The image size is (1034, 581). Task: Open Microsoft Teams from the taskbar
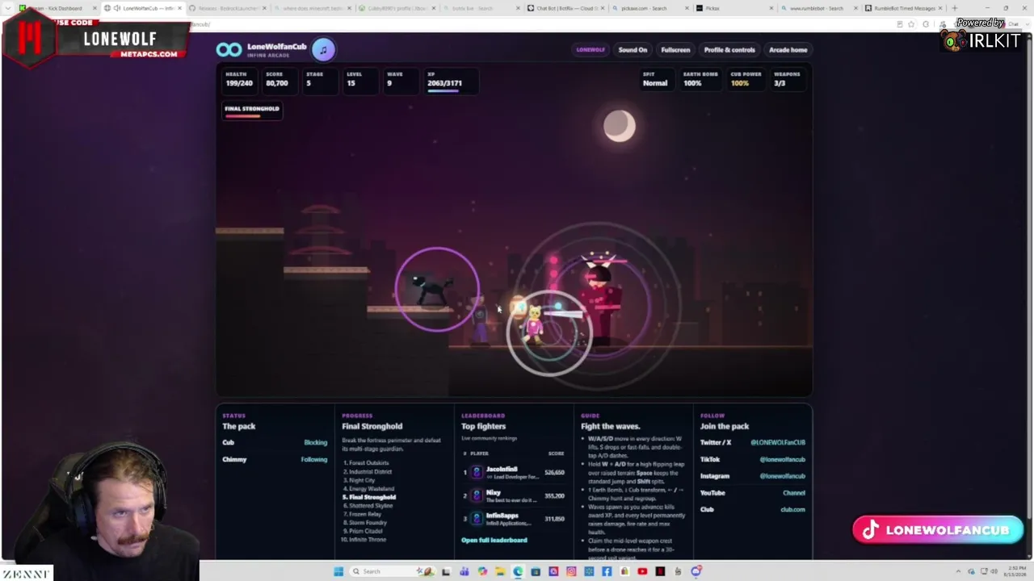[x=464, y=571]
